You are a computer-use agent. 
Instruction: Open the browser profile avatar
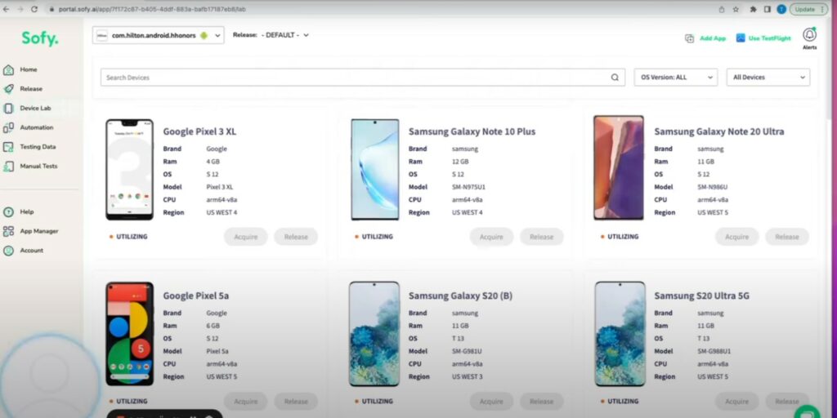coord(781,9)
